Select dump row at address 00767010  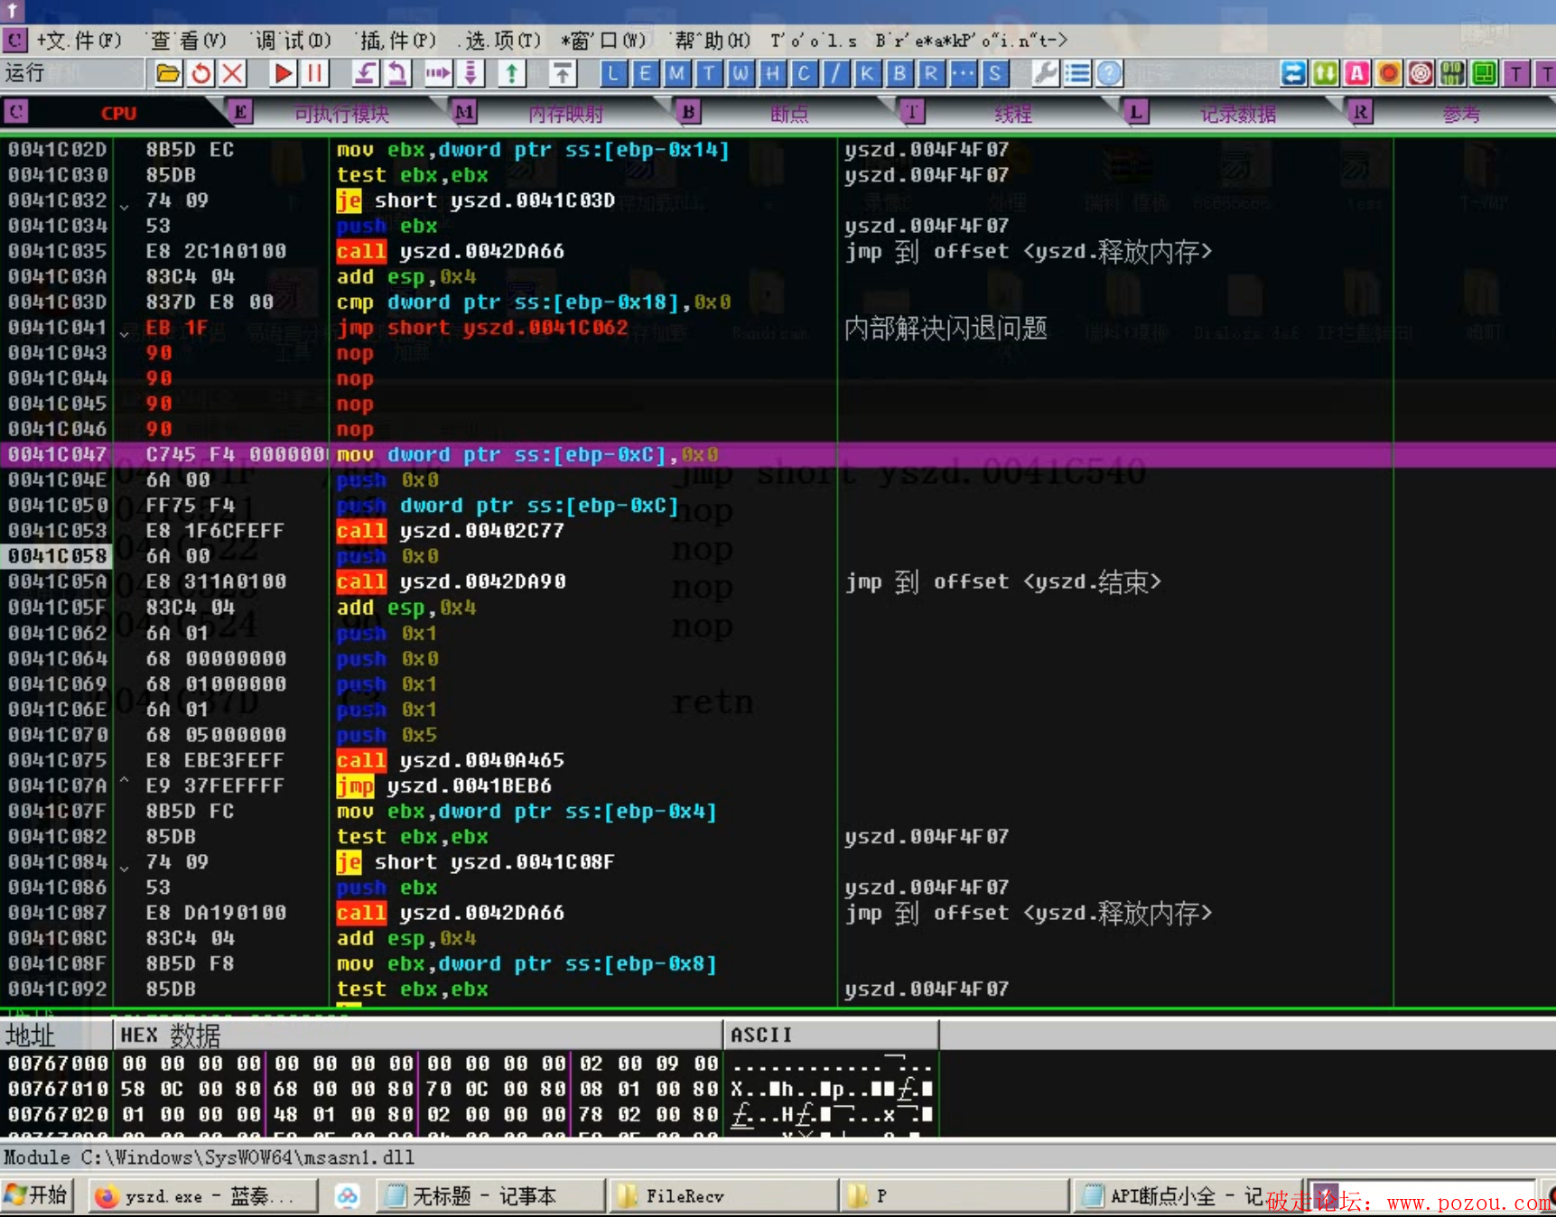[470, 1089]
